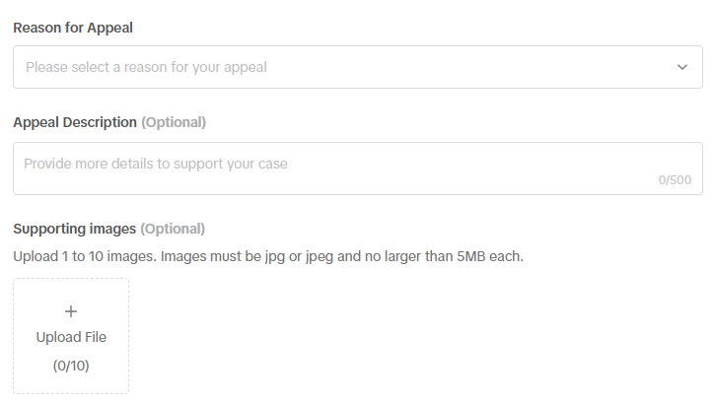Expand the Reason for Appeal chevron arrow
713x405 pixels.
click(x=682, y=67)
